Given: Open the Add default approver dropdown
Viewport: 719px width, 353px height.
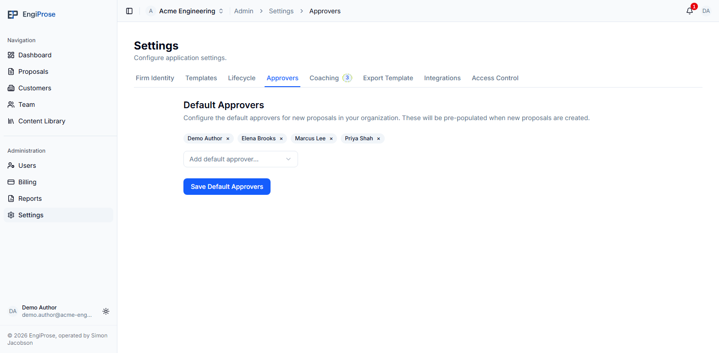Looking at the screenshot, I should [x=241, y=159].
